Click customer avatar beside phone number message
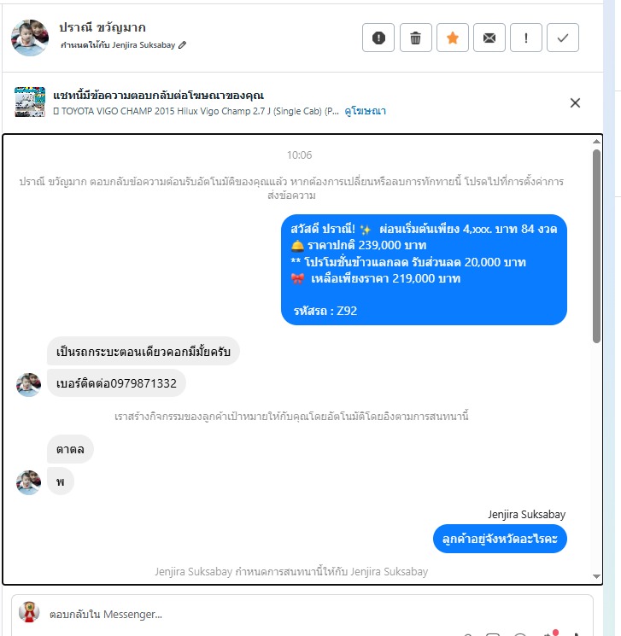This screenshot has width=621, height=636. pos(28,384)
